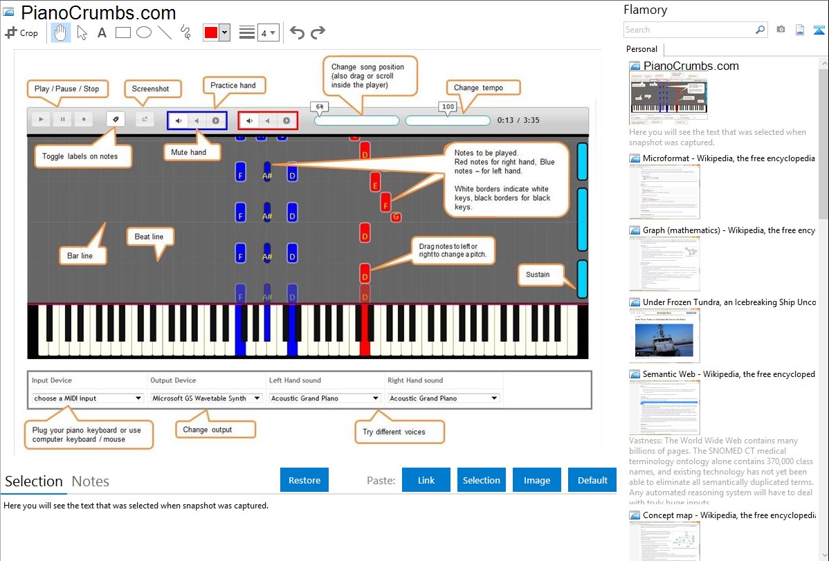Choose the text annotation tool
The image size is (829, 561).
102,33
